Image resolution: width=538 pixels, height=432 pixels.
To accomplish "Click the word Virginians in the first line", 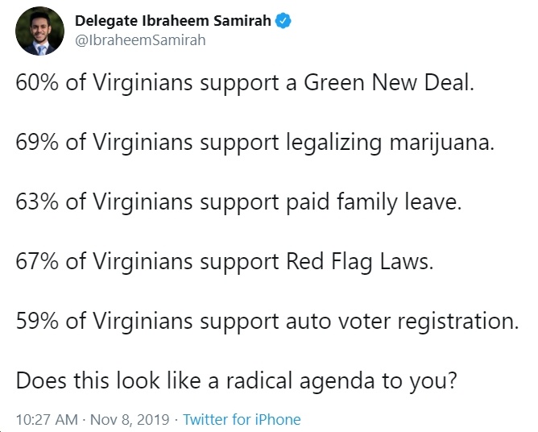I will [143, 83].
